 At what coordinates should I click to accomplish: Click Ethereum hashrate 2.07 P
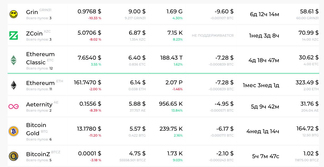coord(174,83)
